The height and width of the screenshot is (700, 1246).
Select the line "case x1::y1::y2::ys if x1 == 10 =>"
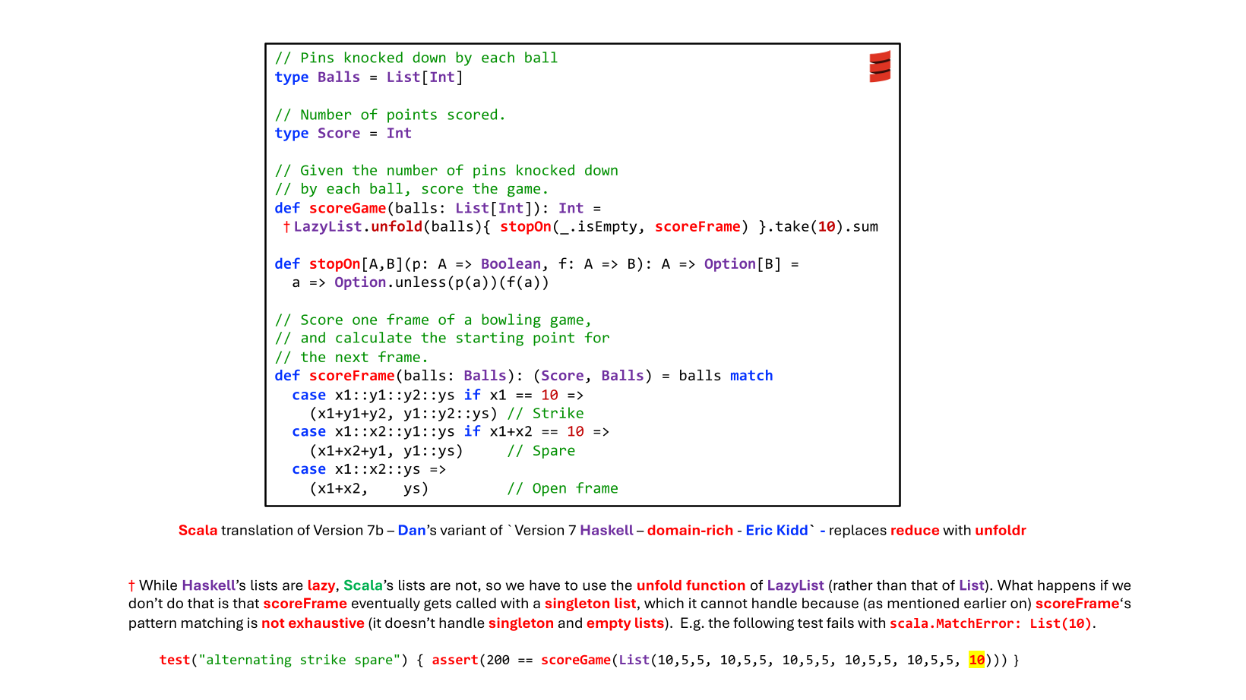(x=438, y=395)
